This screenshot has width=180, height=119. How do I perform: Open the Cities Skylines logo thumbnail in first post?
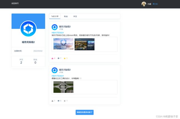tap(63, 44)
